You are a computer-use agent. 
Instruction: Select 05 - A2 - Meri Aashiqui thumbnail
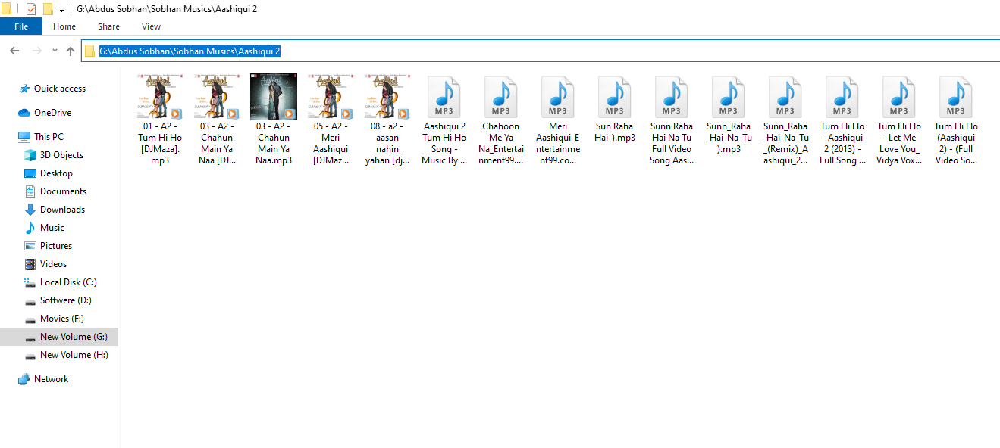[331, 96]
